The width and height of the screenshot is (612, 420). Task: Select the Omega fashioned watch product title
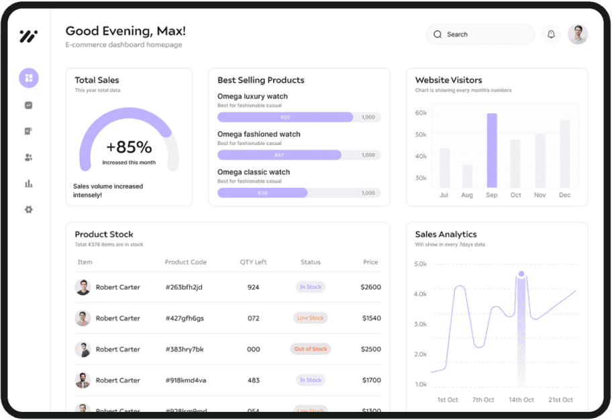[258, 134]
